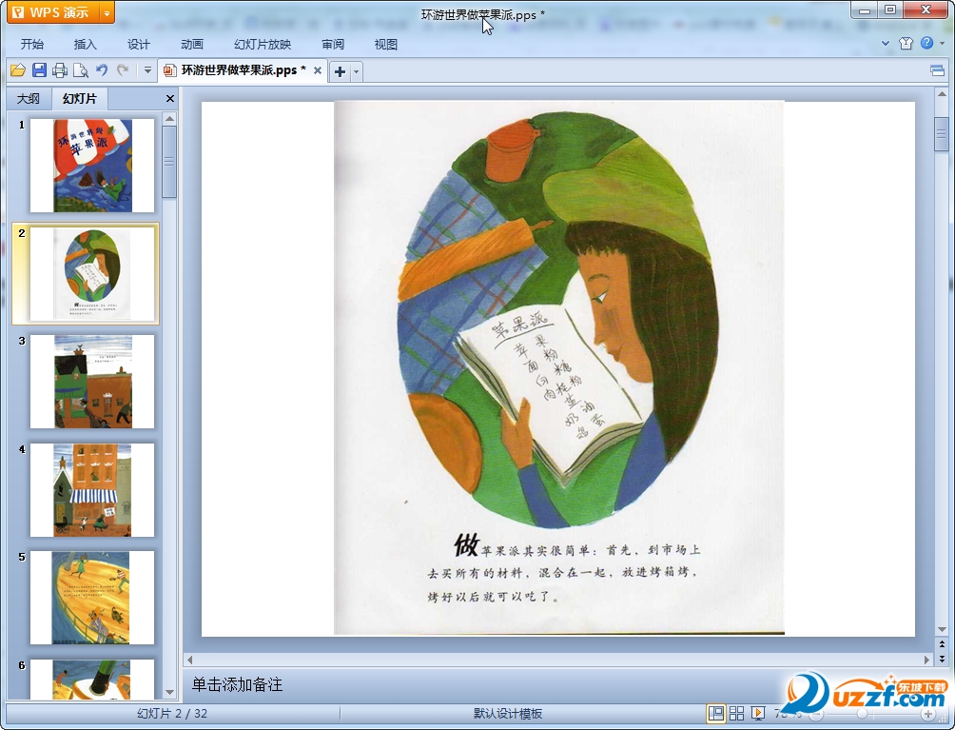955x730 pixels.
Task: Open a file with the folder icon
Action: (18, 70)
